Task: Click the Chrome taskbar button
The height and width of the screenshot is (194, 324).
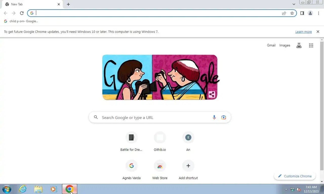Action: point(70,189)
